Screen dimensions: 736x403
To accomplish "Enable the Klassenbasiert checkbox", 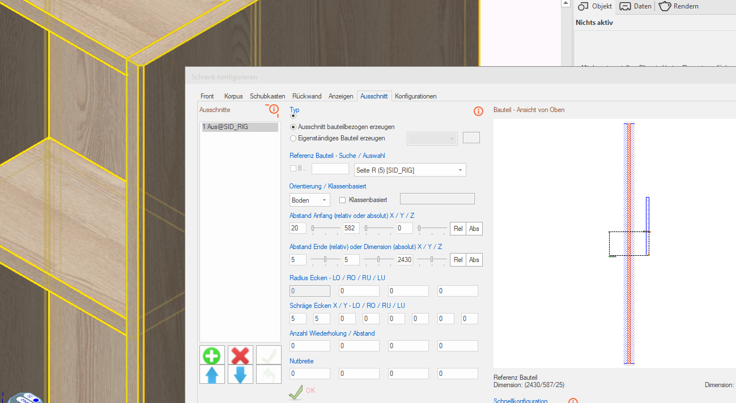I will pos(342,200).
